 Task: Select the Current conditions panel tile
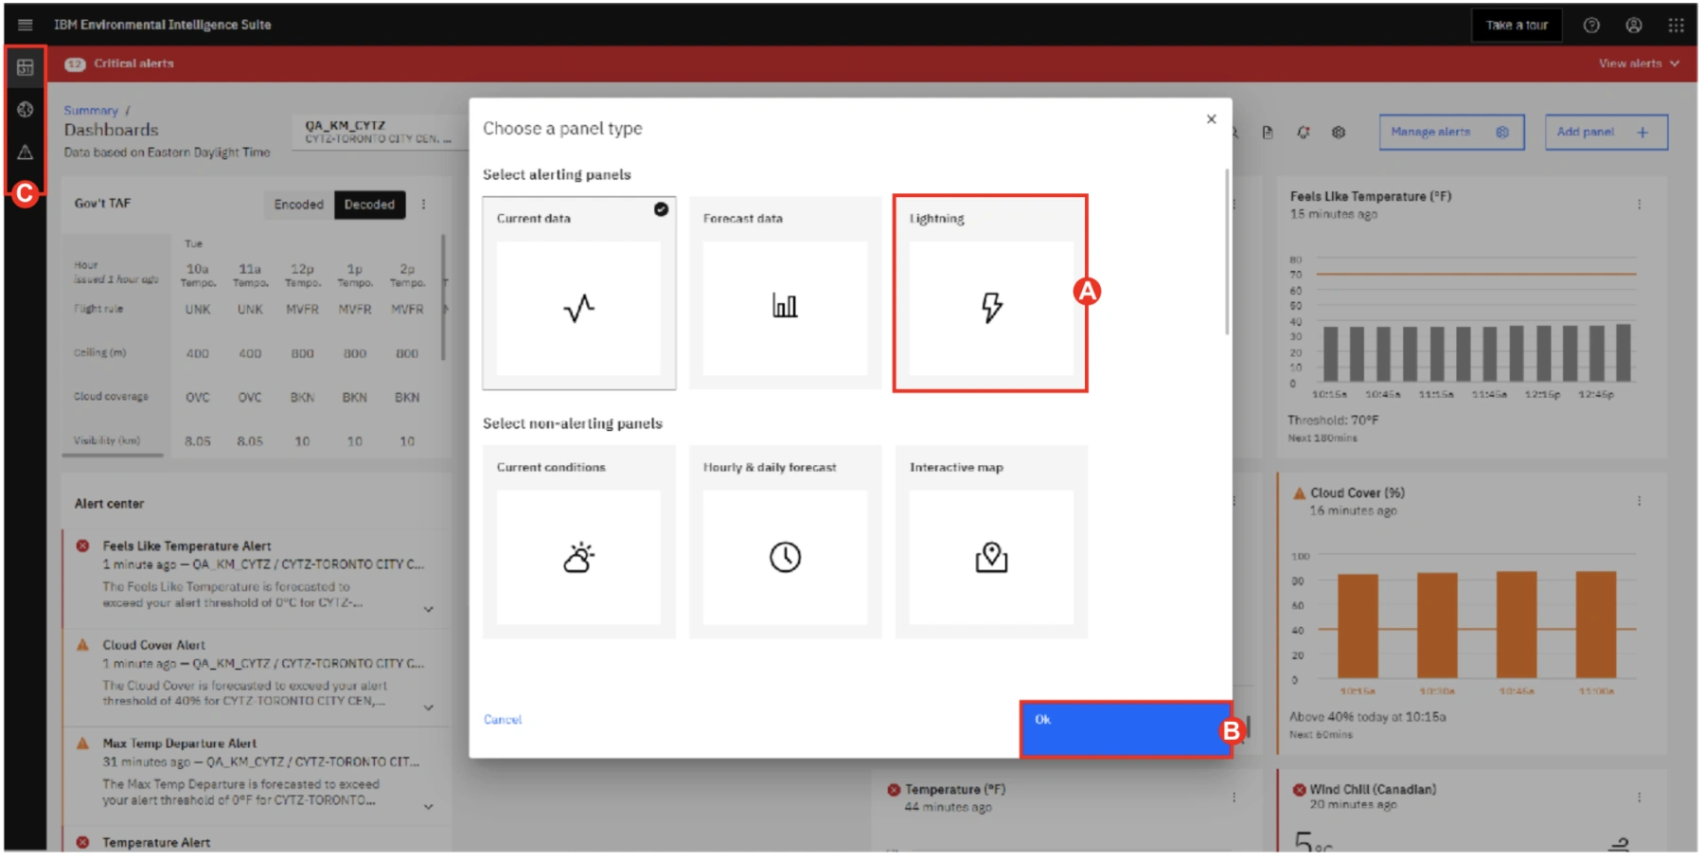(579, 542)
